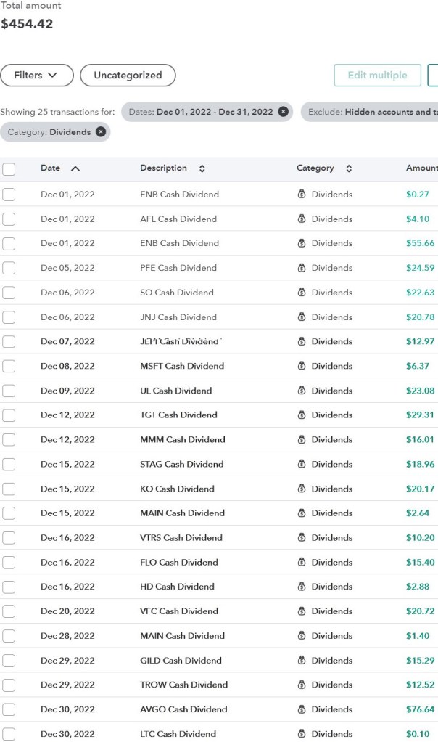The width and height of the screenshot is (438, 742).
Task: Click the category icon on TGT row
Action: 302,415
